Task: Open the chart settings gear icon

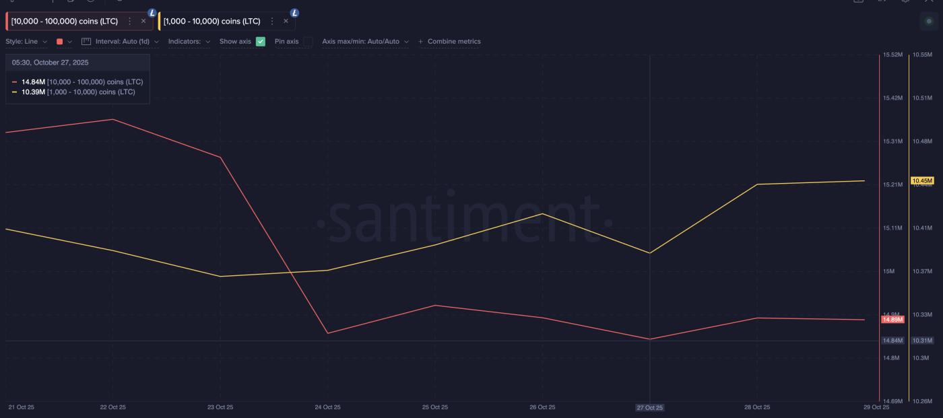Action: (x=904, y=3)
